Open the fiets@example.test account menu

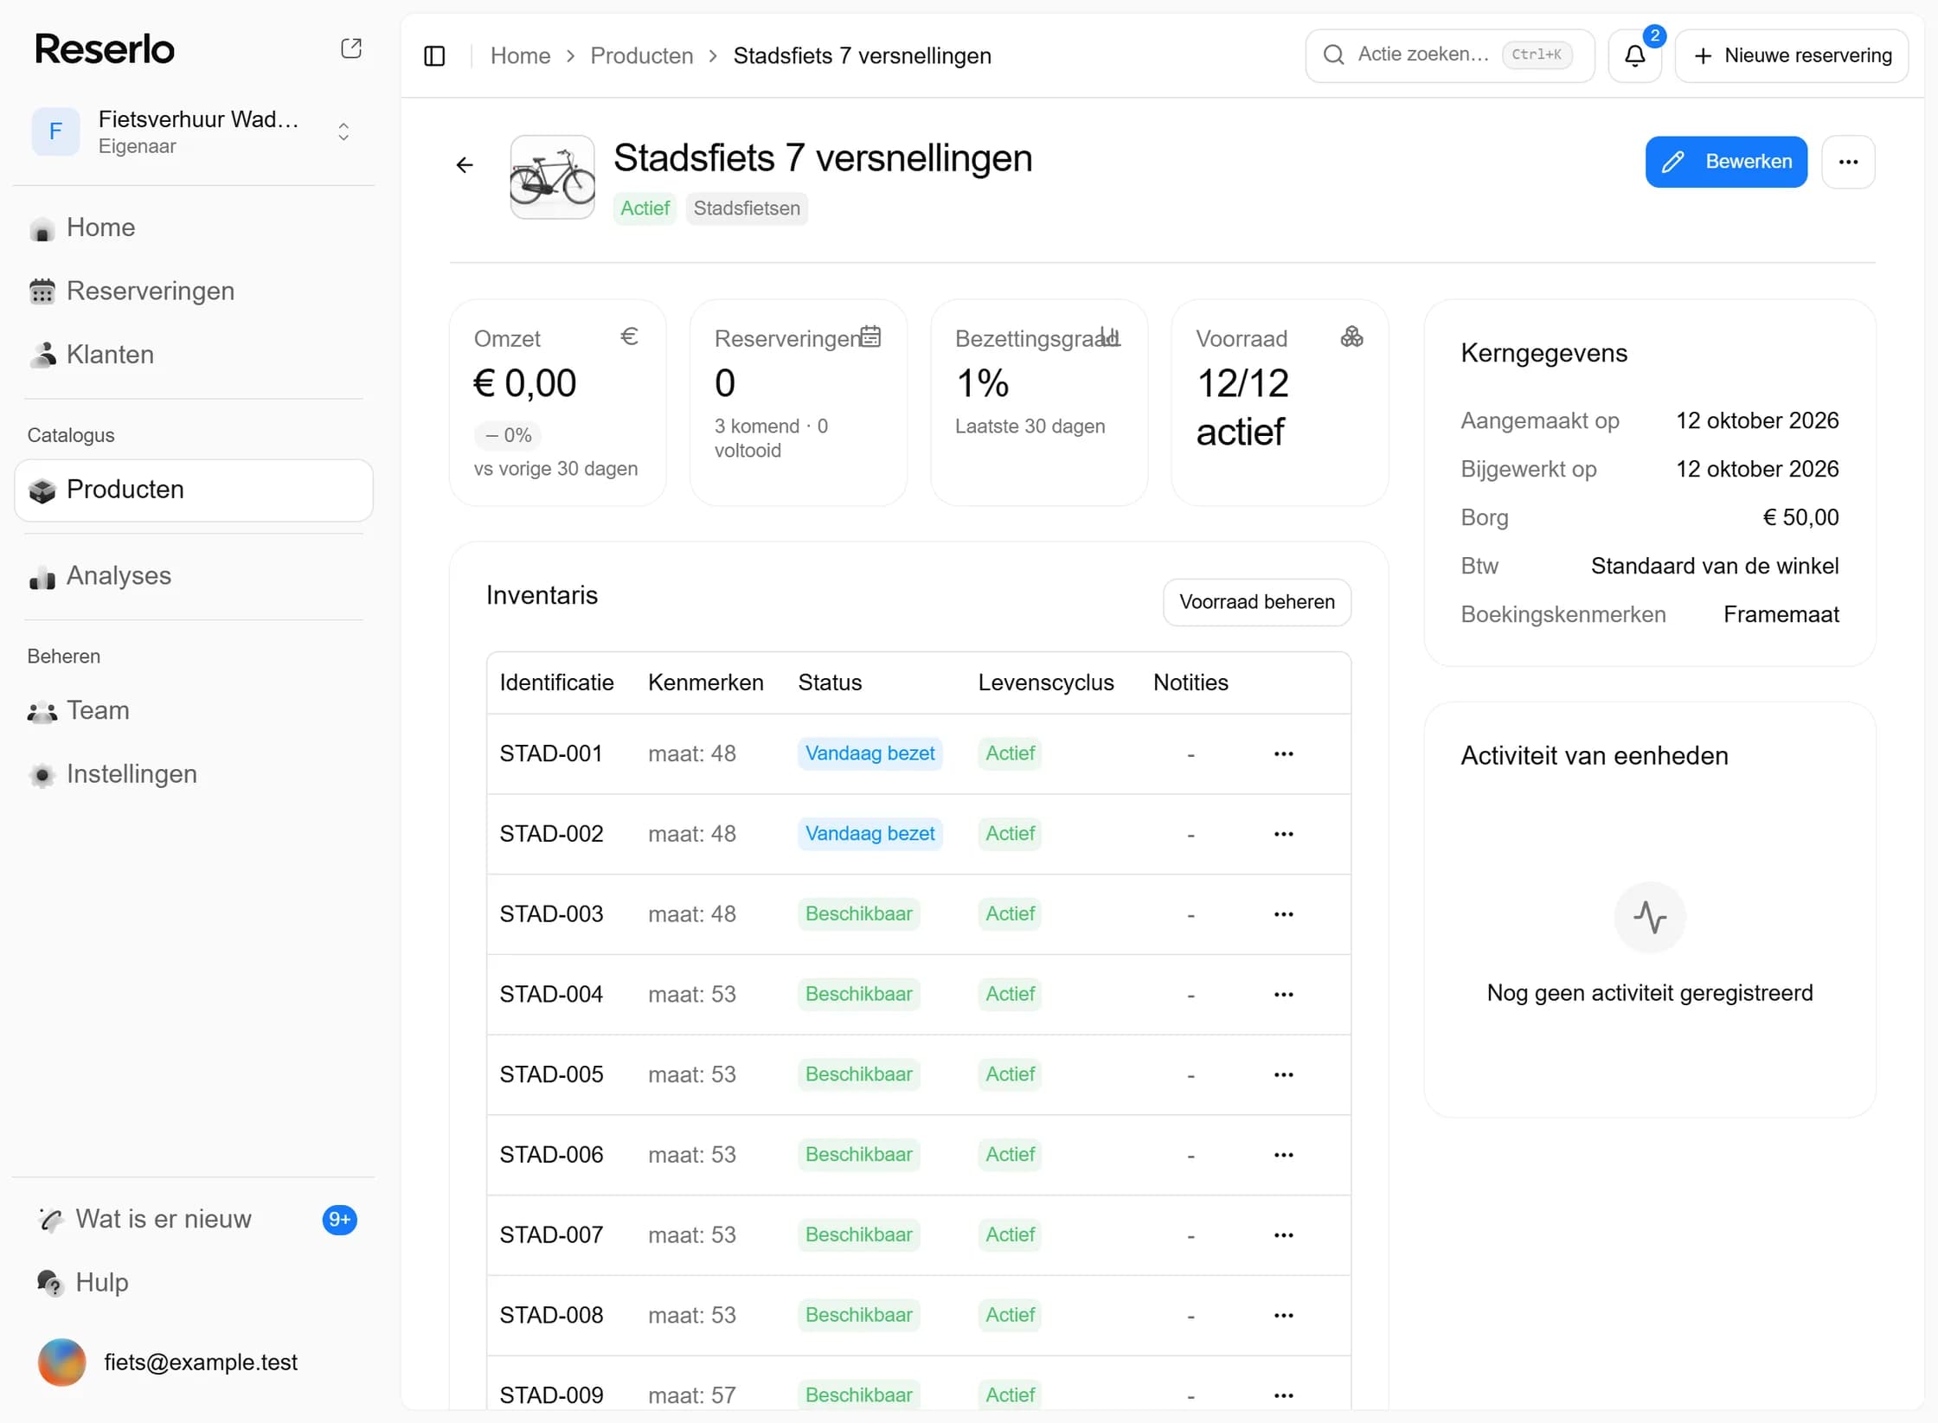click(x=194, y=1363)
